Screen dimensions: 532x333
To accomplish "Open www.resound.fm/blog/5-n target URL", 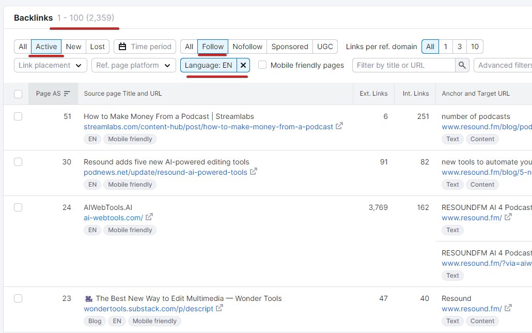I will [487, 172].
